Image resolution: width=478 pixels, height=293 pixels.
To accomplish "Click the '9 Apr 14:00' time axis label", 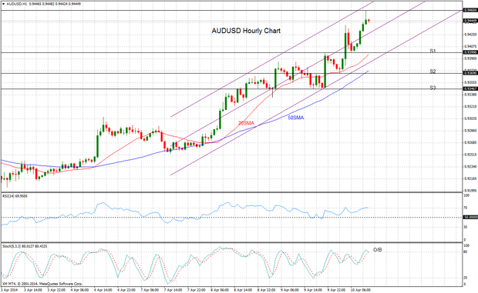I will [313, 290].
